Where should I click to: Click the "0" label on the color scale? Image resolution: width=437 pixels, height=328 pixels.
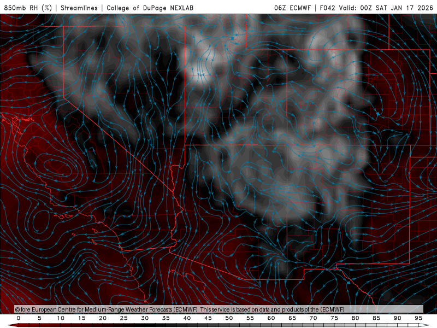[19, 318]
